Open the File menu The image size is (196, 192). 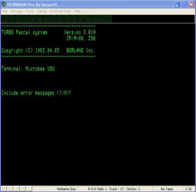5,11
